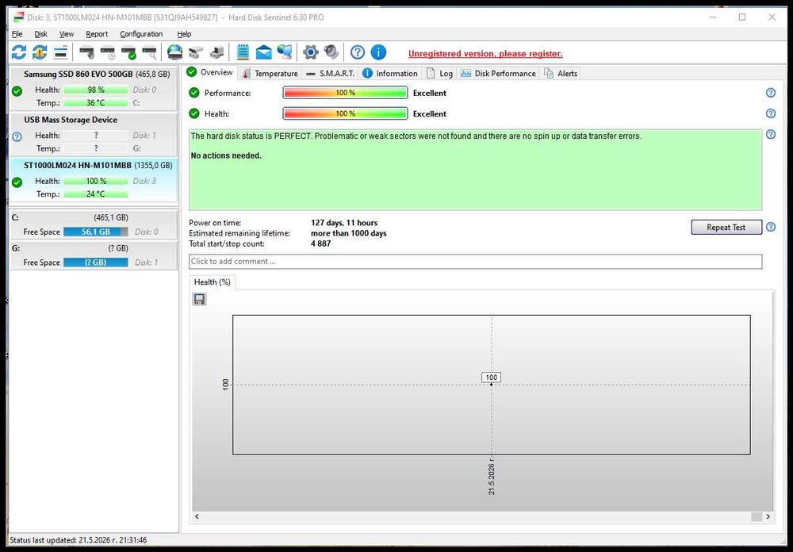Open the File menu
The width and height of the screenshot is (793, 552).
click(17, 34)
